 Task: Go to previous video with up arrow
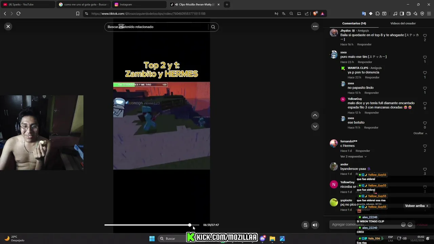point(315,115)
